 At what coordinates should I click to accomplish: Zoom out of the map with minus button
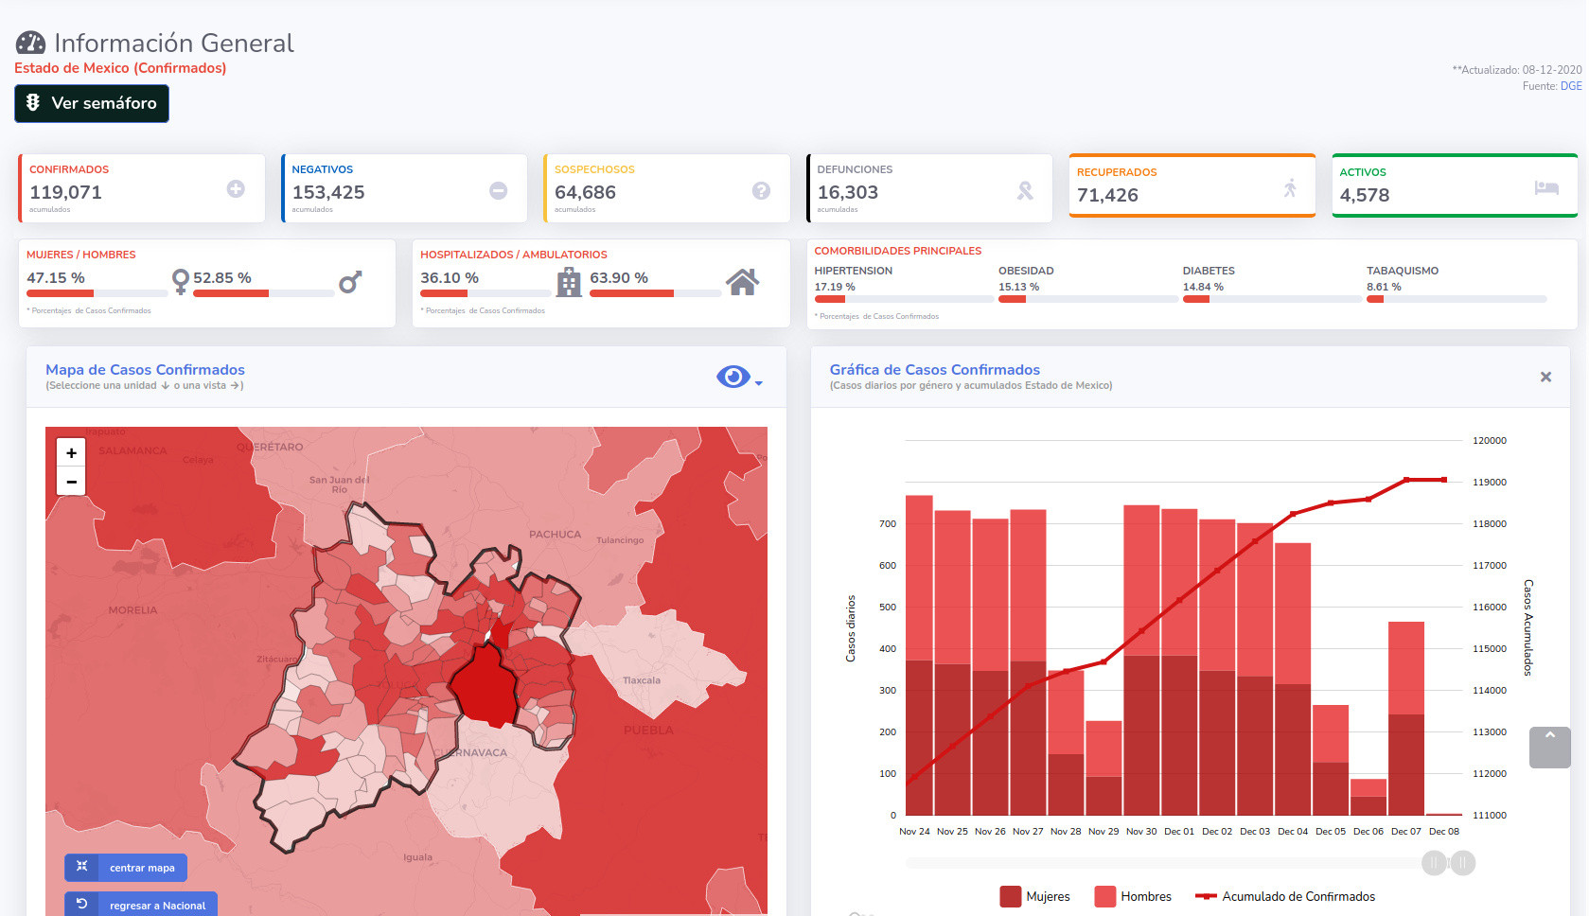pos(71,481)
